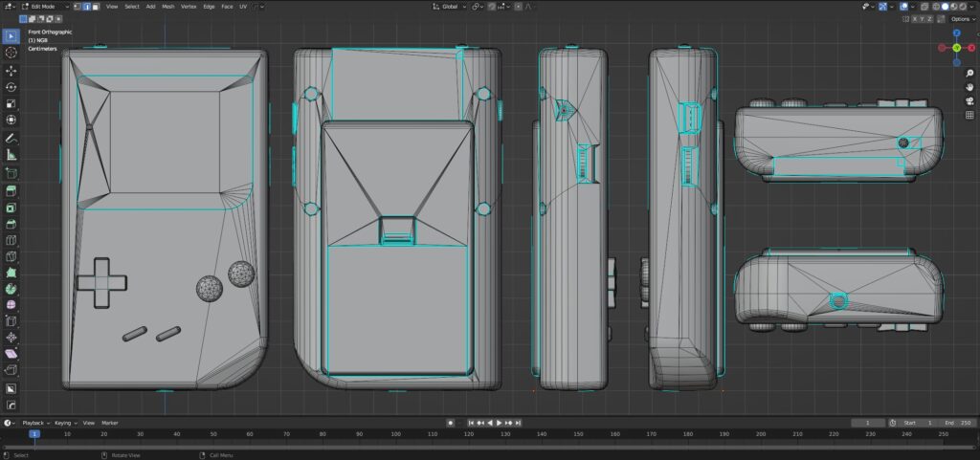Open the Global transform orientation dropdown
The image size is (980, 460).
click(x=448, y=7)
